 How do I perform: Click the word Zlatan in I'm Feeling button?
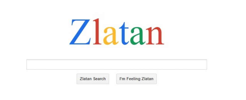148,79
